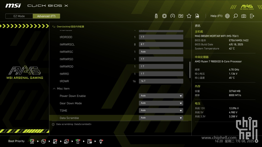
Task: Click the Overclocking\高级内存配置 breadcrumb path
Action: 70,26
